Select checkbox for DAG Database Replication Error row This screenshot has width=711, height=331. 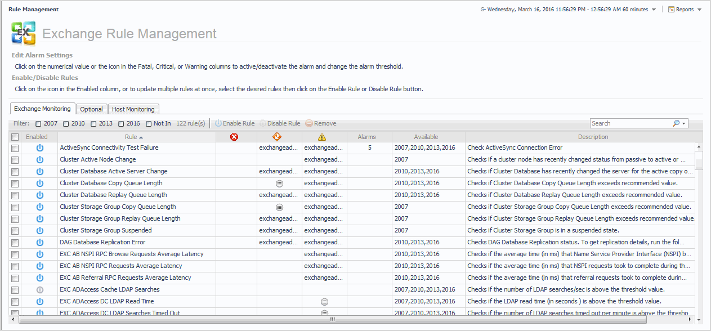[15, 243]
